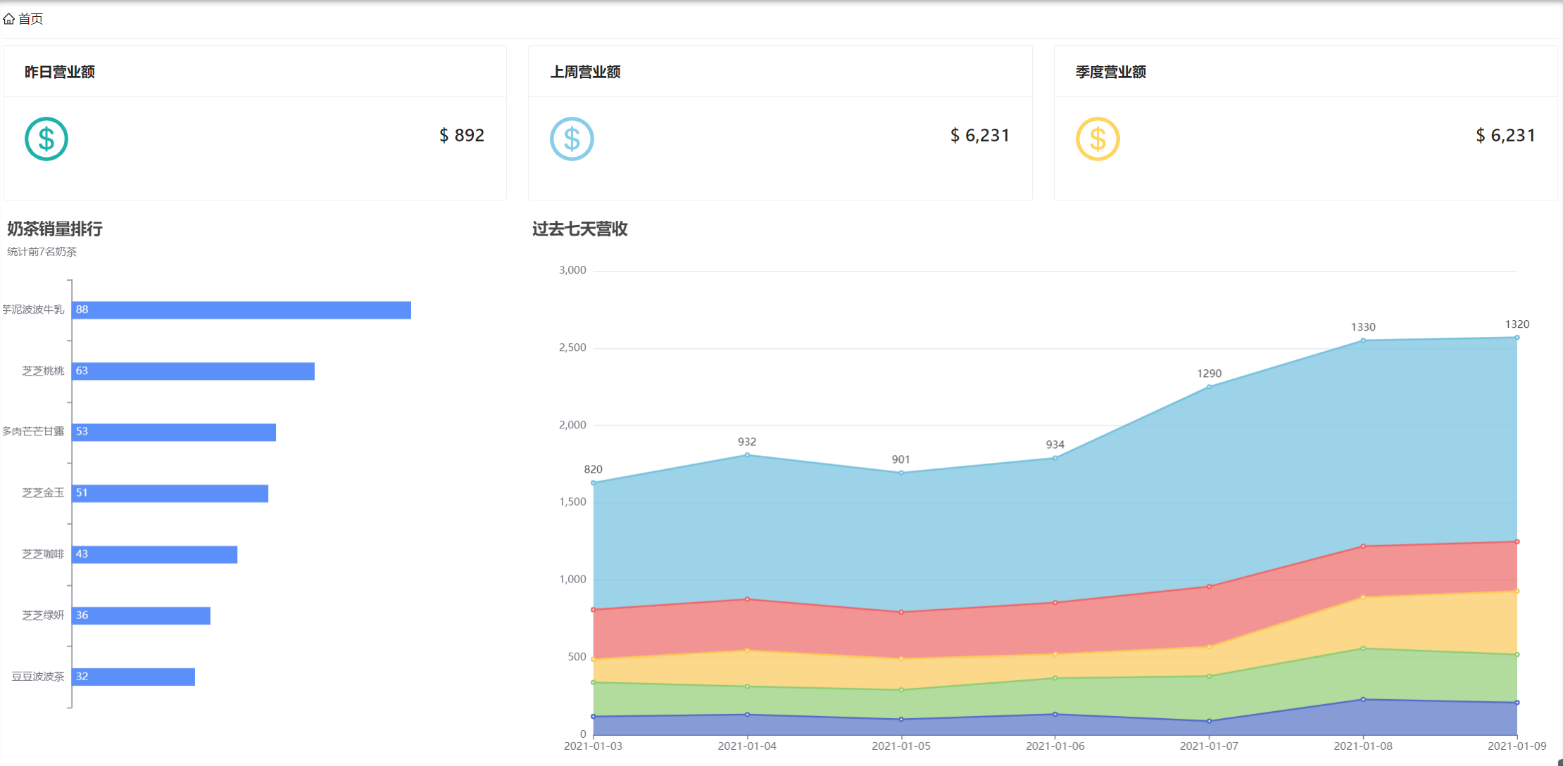The height and width of the screenshot is (766, 1563).
Task: Click the $ 6,231 value in 季度营业额
Action: tap(1505, 135)
